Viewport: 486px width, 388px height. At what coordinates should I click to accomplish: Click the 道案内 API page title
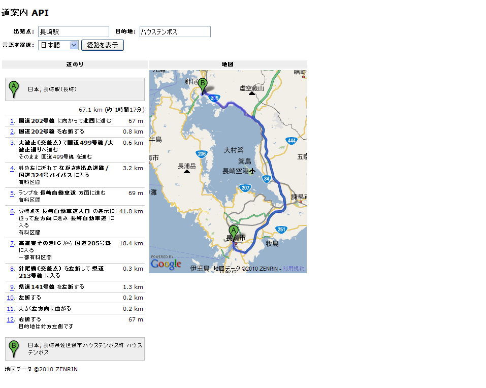click(x=25, y=13)
